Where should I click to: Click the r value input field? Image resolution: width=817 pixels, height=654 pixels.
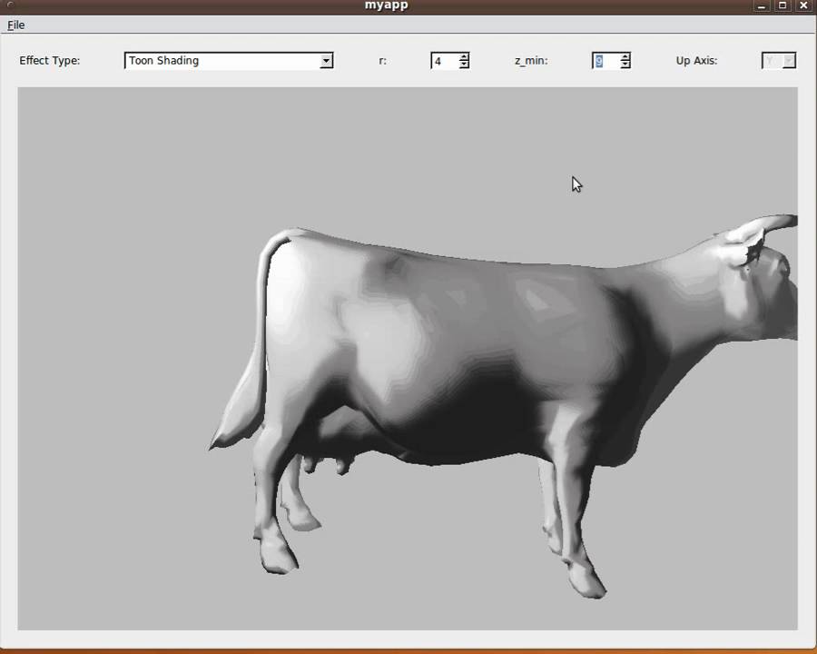445,61
